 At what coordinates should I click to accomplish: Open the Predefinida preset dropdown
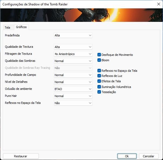click(x=73, y=35)
